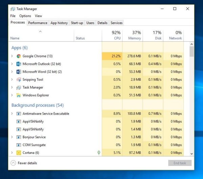Select the 1.3 MB Bonjour Service memory cell
Screen dimensions: 203x179
(132, 137)
